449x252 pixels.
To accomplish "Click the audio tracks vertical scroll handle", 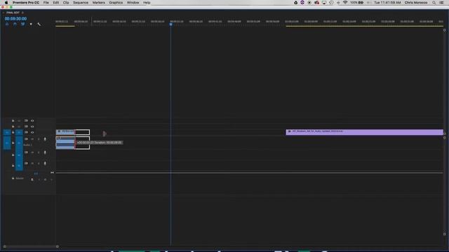I will (x=444, y=138).
